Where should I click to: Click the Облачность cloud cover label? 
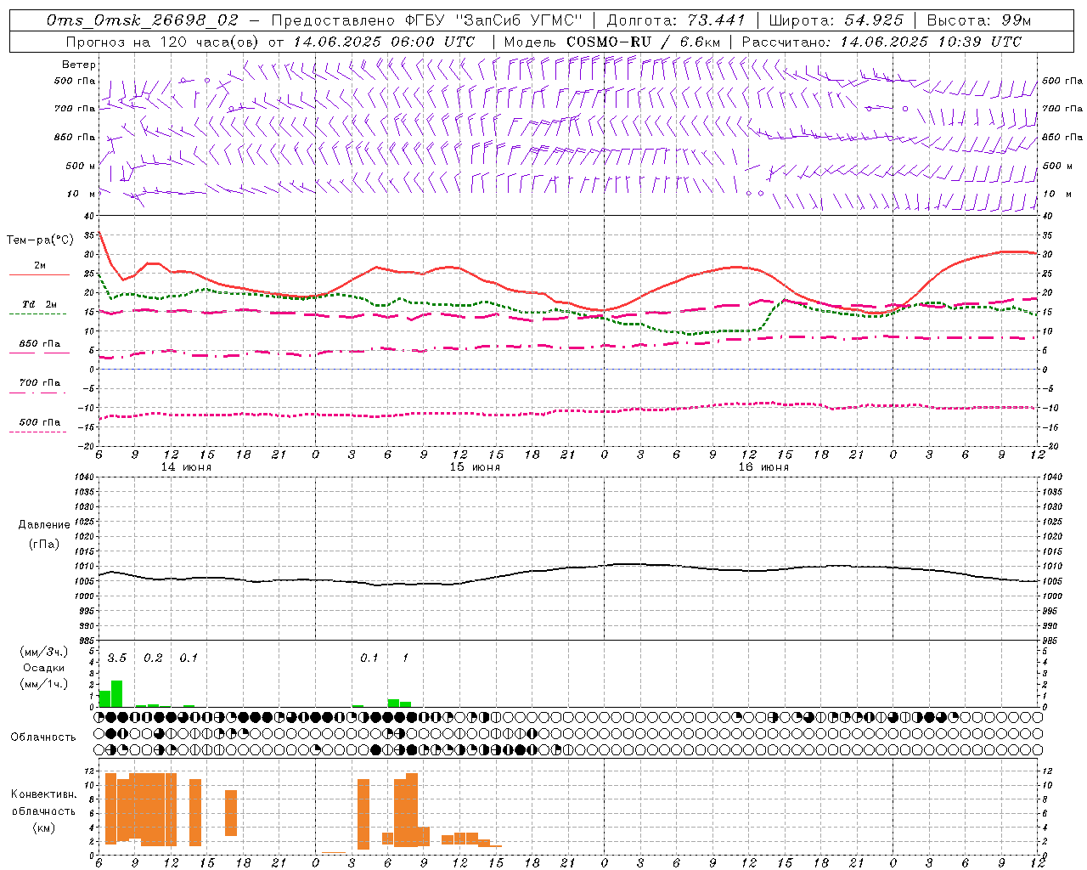pos(43,737)
